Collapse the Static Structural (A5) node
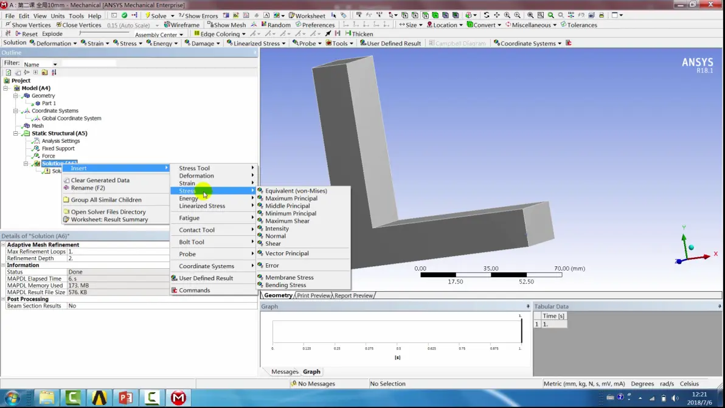Viewport: 725px width, 408px height. pos(16,133)
